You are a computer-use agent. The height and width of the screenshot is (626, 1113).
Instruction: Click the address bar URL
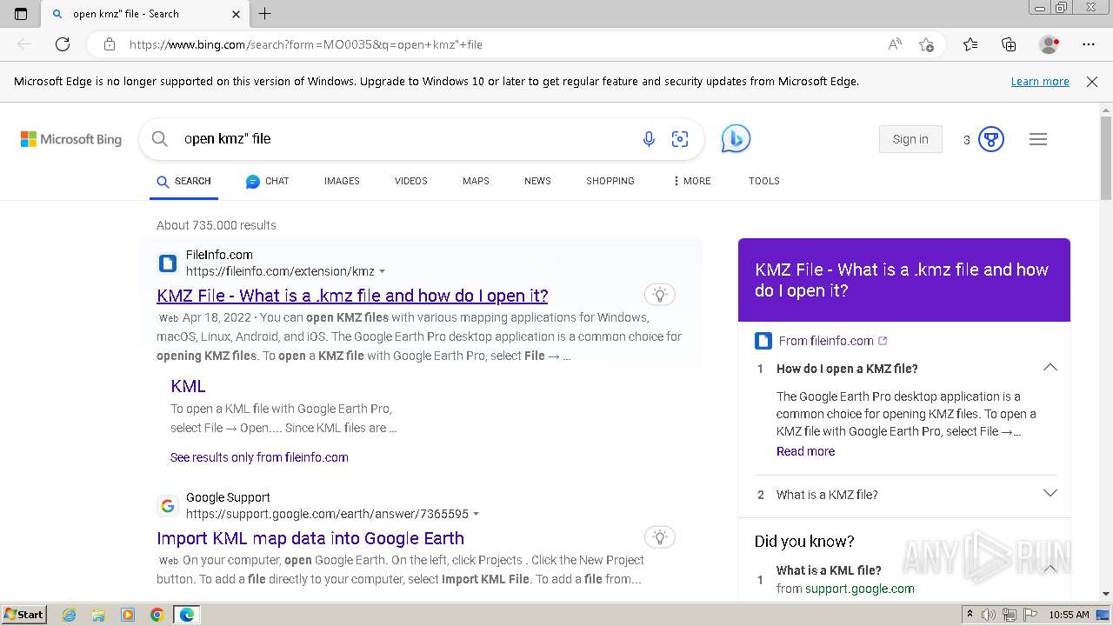point(306,44)
